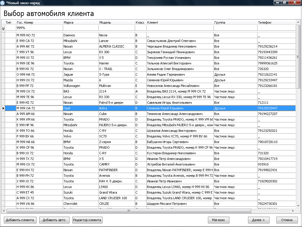
Task: Click the vertical scrollbar thumb
Action: 298,57
